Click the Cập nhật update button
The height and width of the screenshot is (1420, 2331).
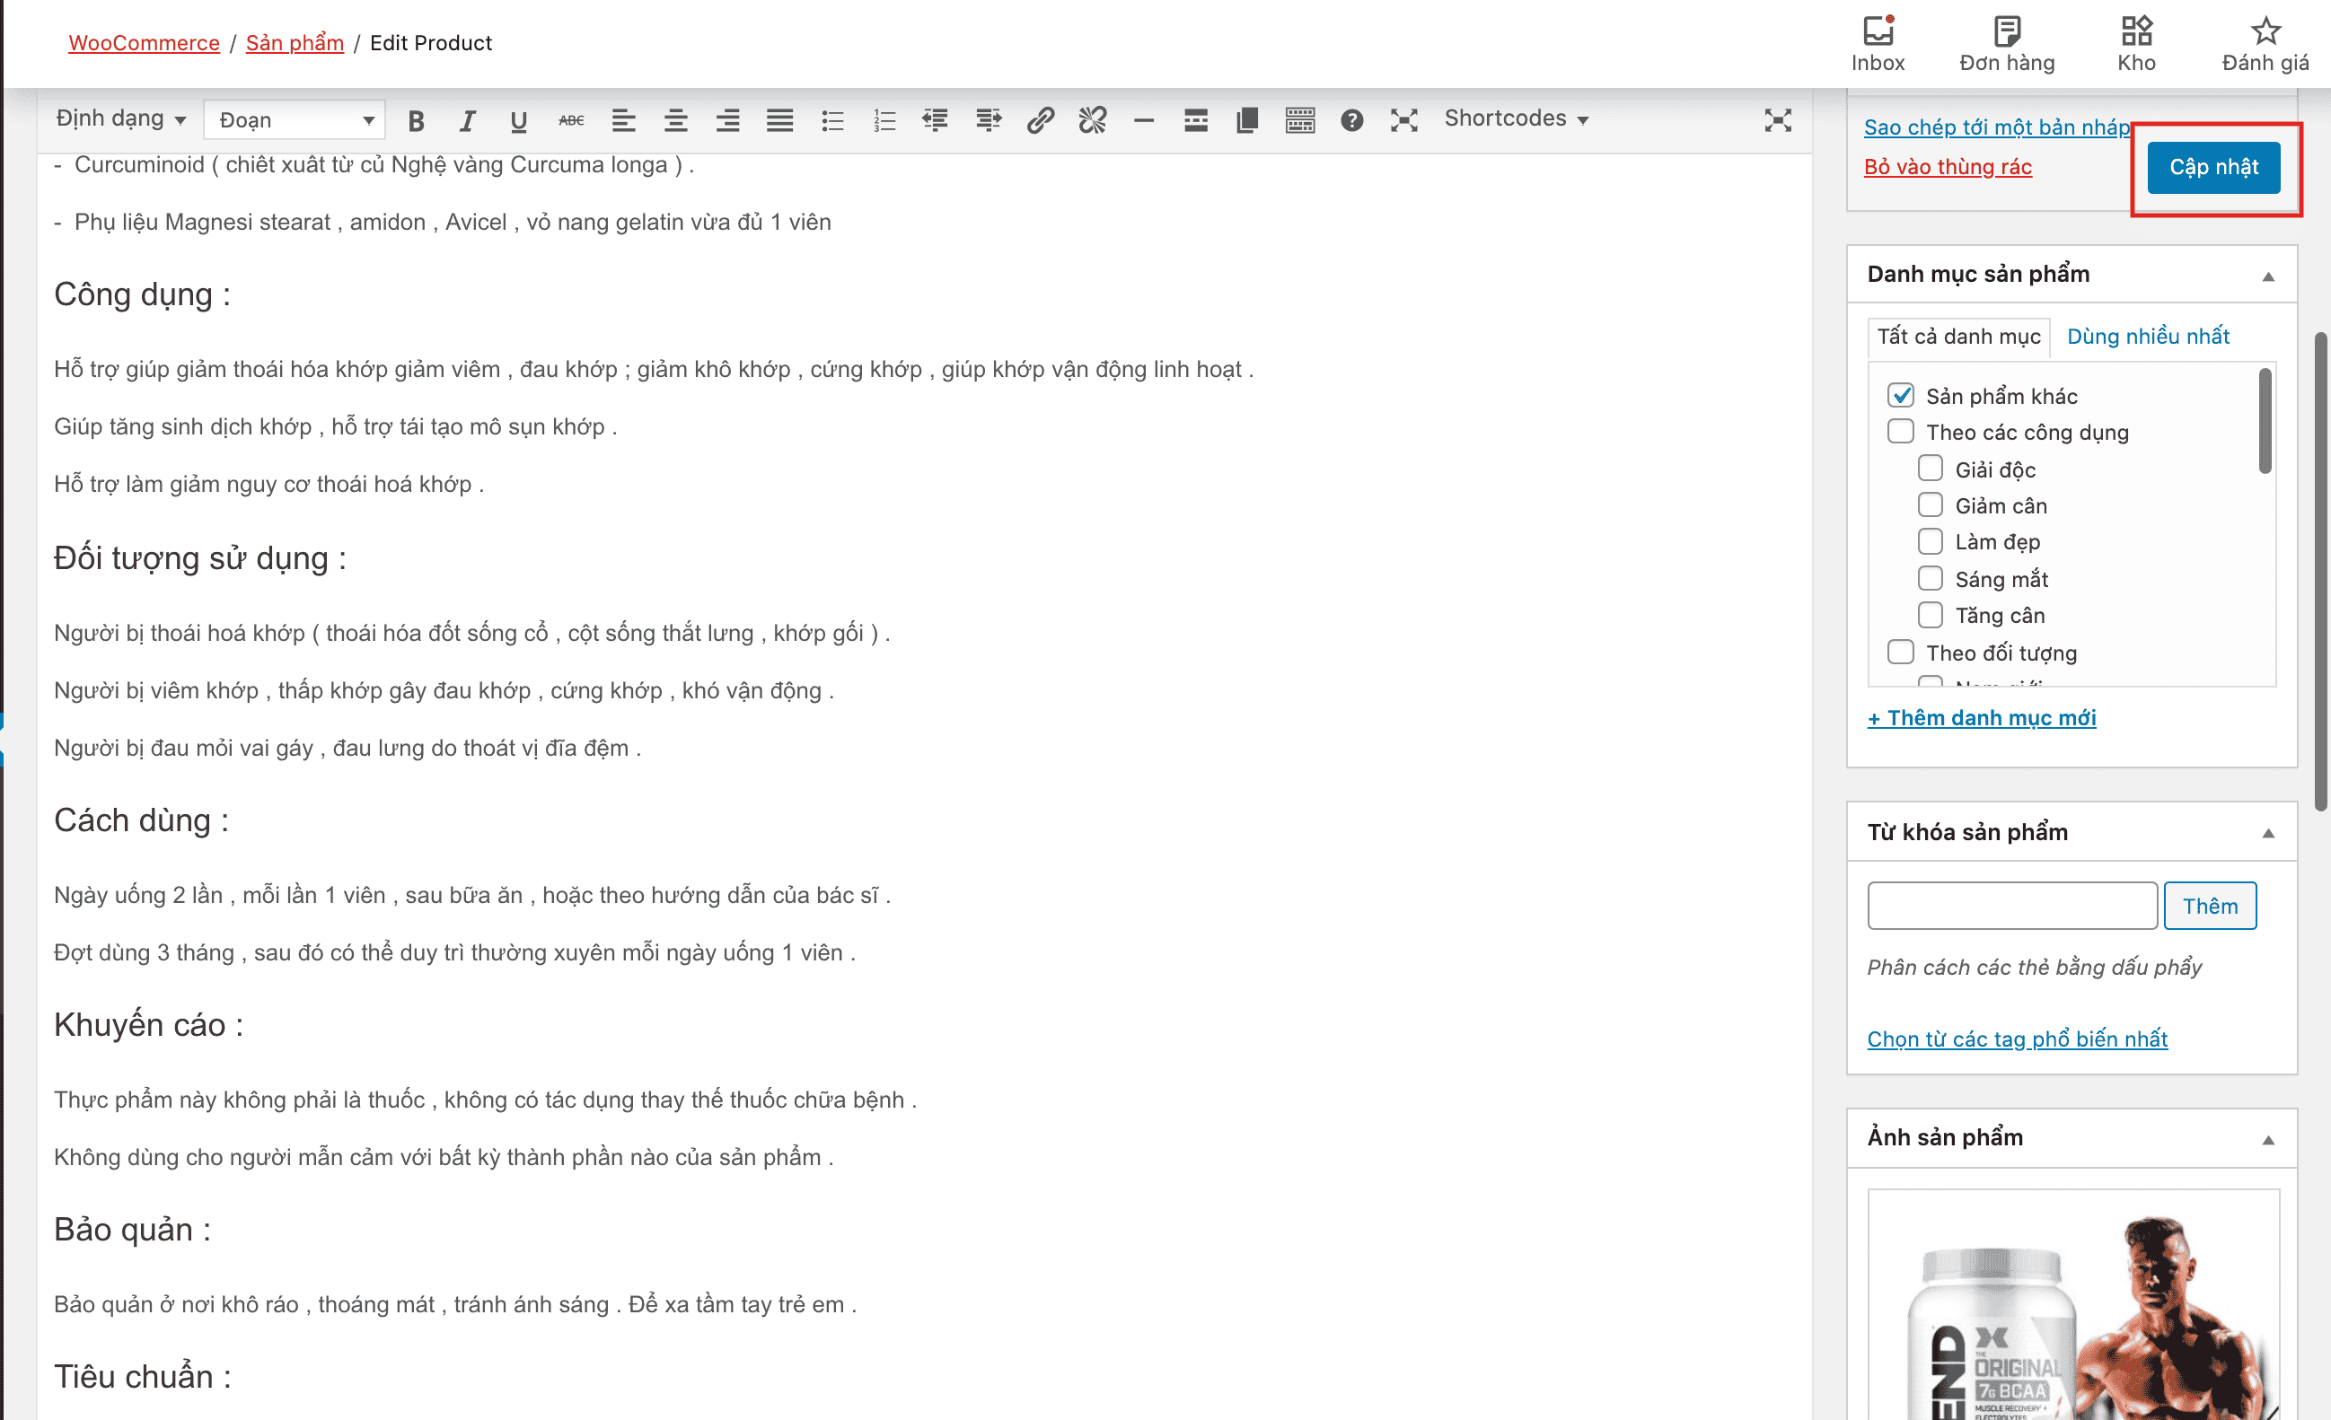[x=2212, y=167]
